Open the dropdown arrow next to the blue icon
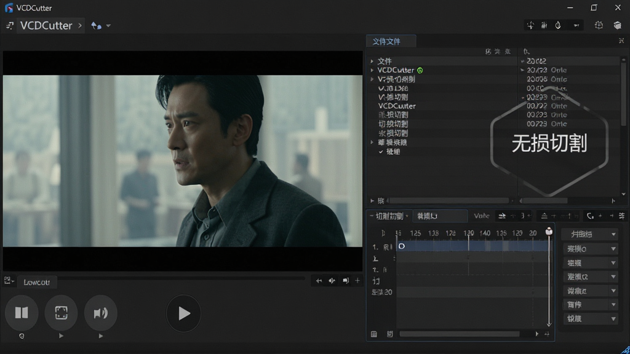Screen dimensions: 630x354 (x=108, y=26)
